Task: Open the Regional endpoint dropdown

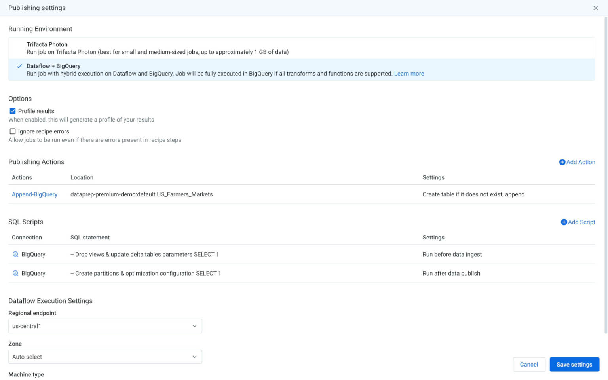Action: (x=105, y=326)
